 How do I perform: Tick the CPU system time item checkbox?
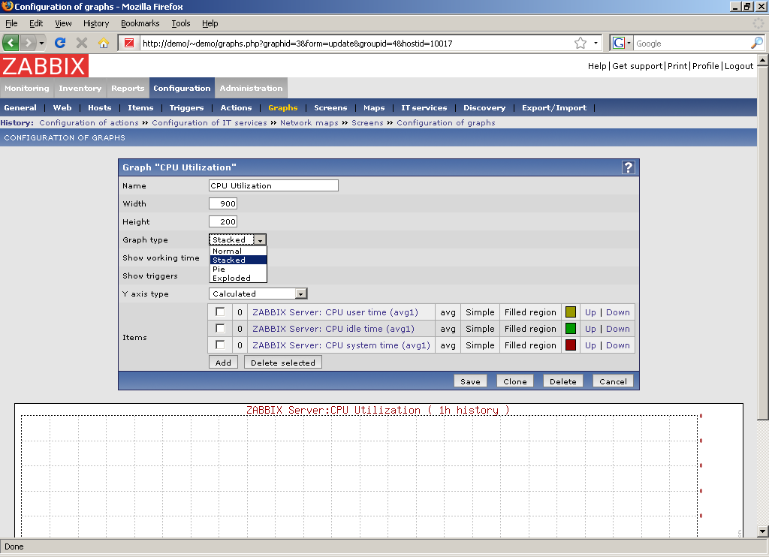220,345
